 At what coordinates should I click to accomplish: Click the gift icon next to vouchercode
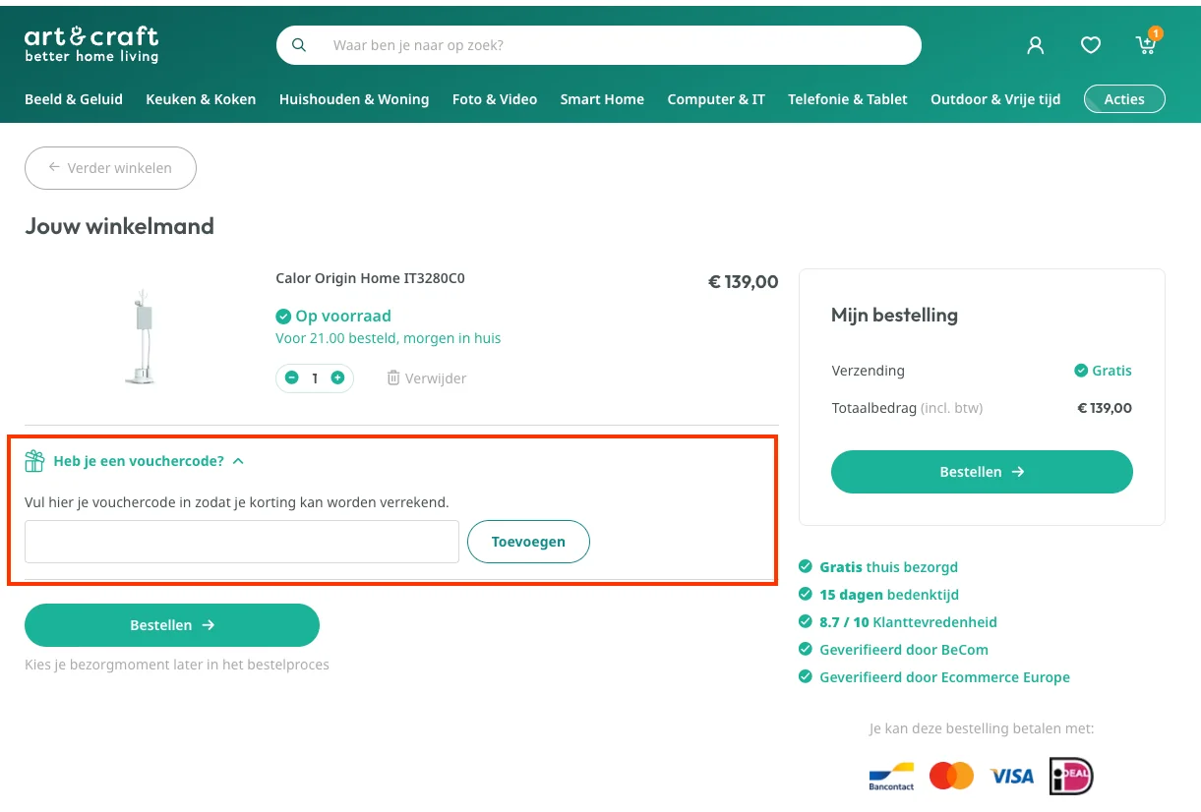pos(35,460)
